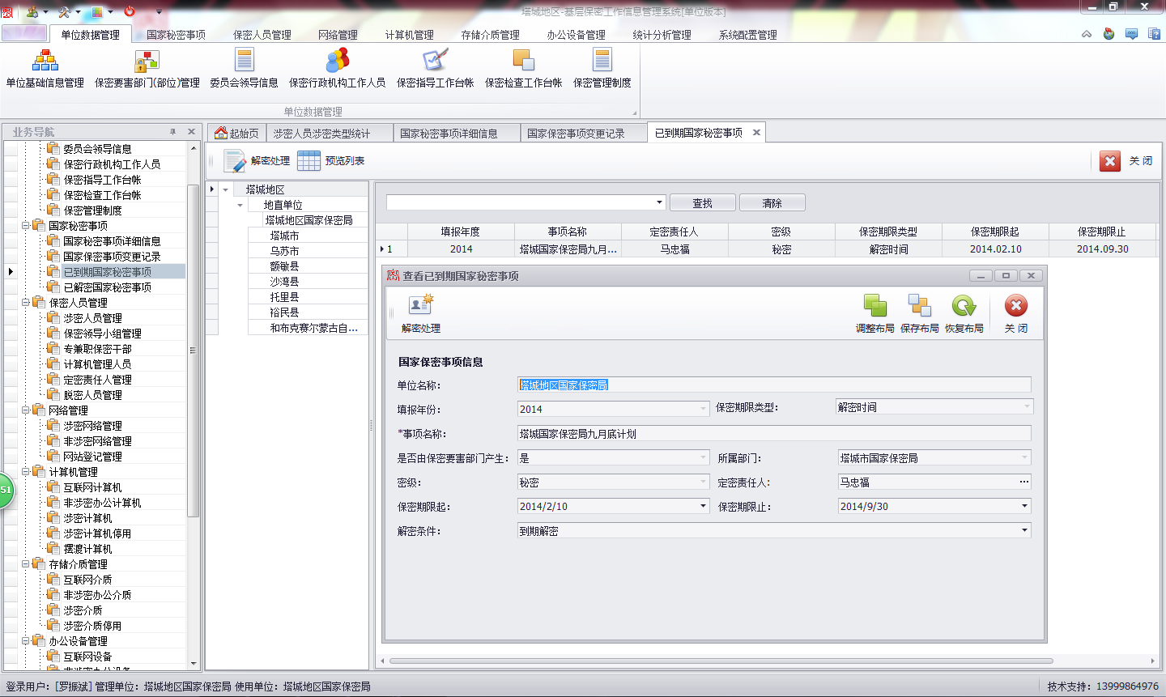This screenshot has height=697, width=1166.
Task: Pin the 业务导航 panel
Action: 172,132
